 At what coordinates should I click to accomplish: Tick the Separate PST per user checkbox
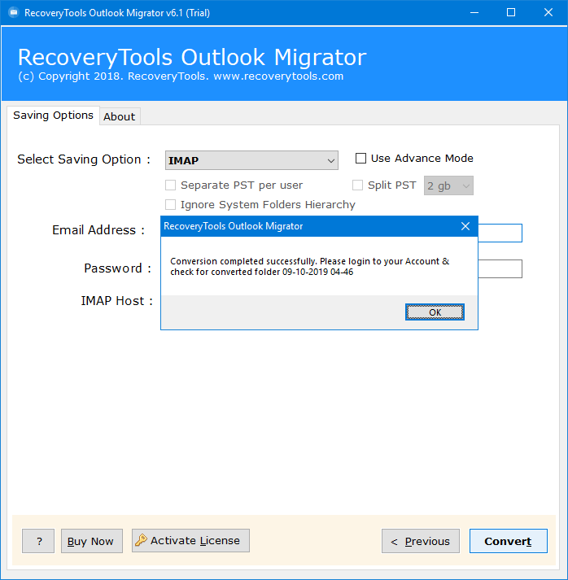pyautogui.click(x=170, y=185)
